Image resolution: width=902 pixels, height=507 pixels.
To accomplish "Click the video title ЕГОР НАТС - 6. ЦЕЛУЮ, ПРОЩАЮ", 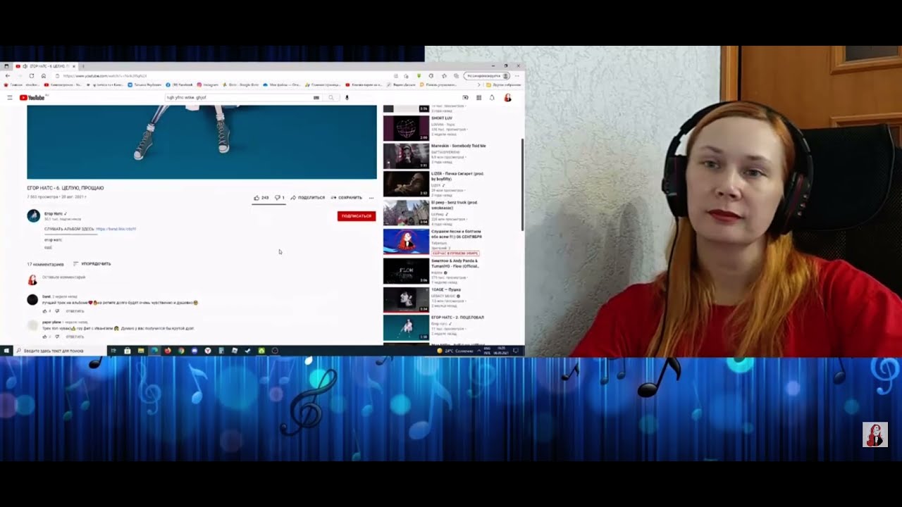I will (x=66, y=188).
